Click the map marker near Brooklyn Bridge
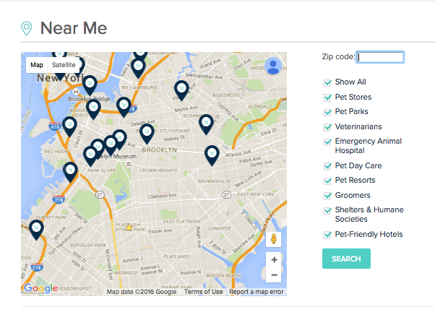The height and width of the screenshot is (312, 435). tap(90, 86)
